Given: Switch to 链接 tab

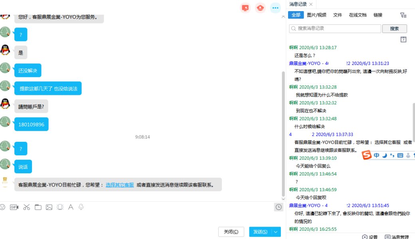Looking at the screenshot, I should pyautogui.click(x=378, y=15).
